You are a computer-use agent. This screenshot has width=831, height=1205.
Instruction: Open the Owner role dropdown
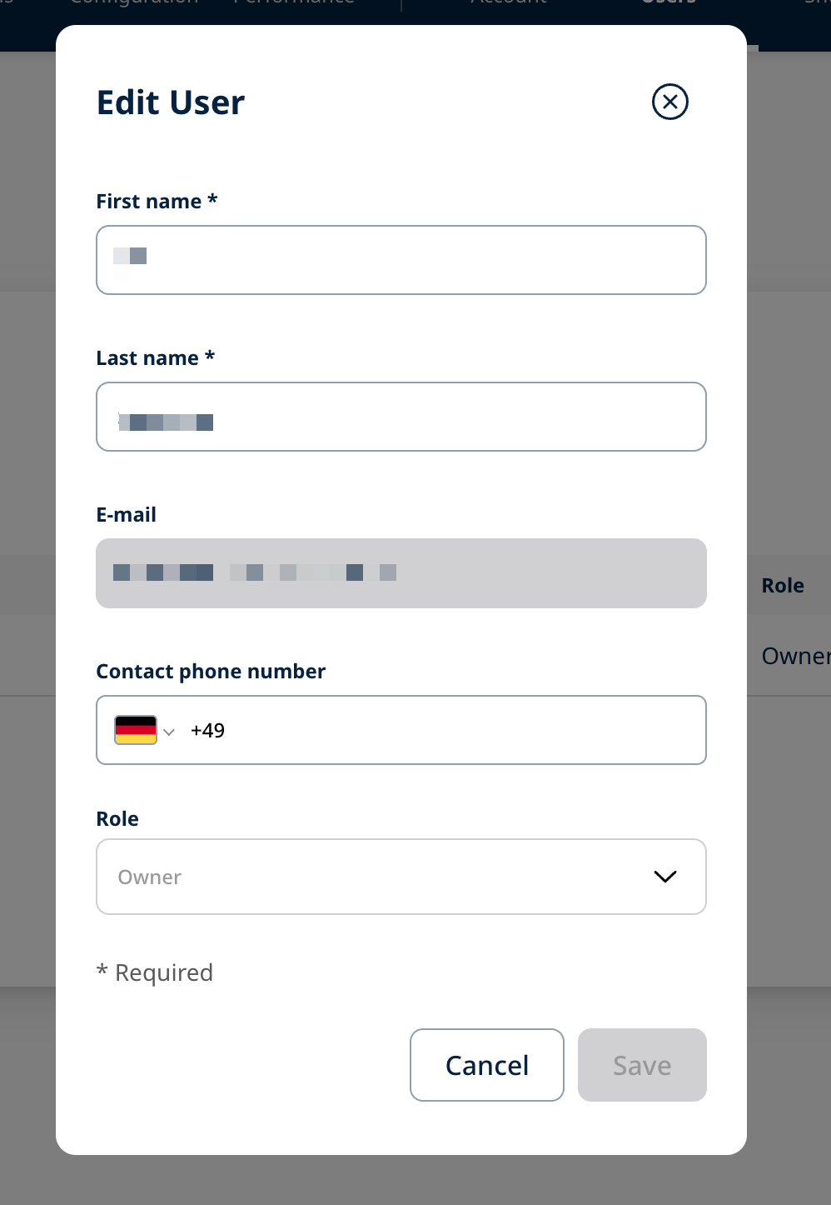[401, 877]
